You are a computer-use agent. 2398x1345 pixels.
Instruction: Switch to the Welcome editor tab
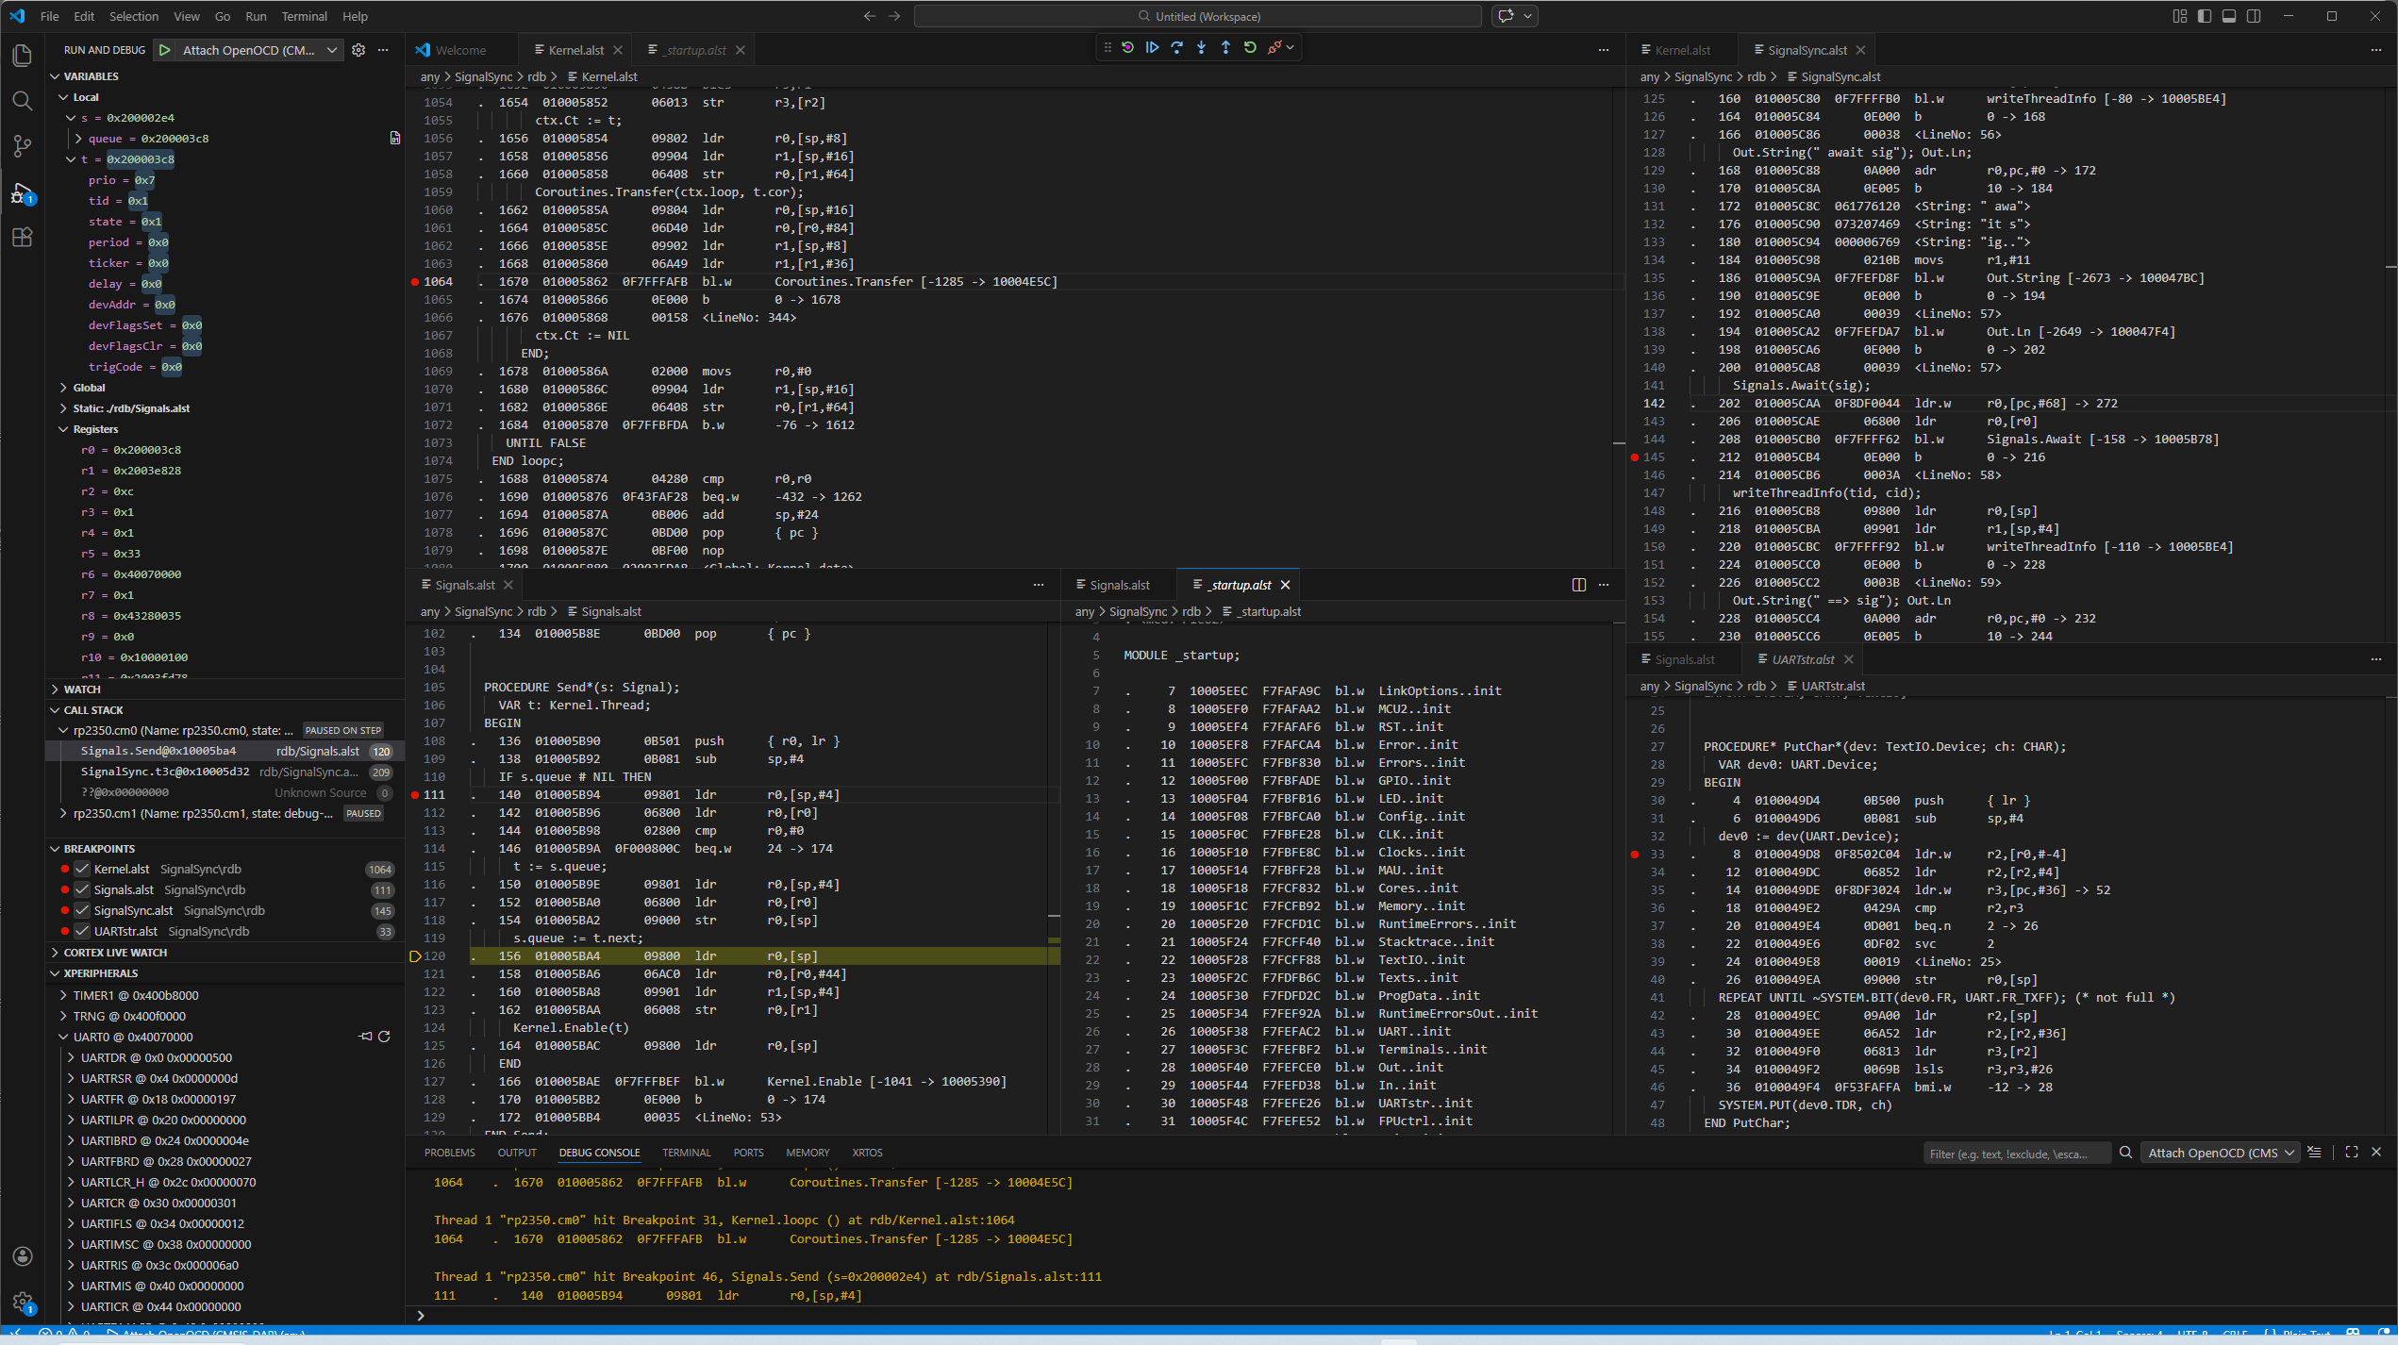tap(460, 50)
